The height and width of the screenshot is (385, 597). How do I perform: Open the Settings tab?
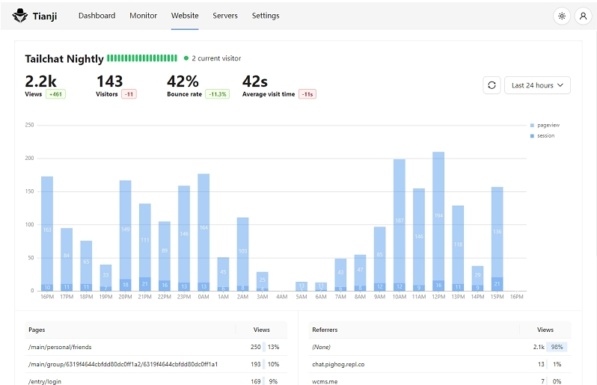(266, 16)
